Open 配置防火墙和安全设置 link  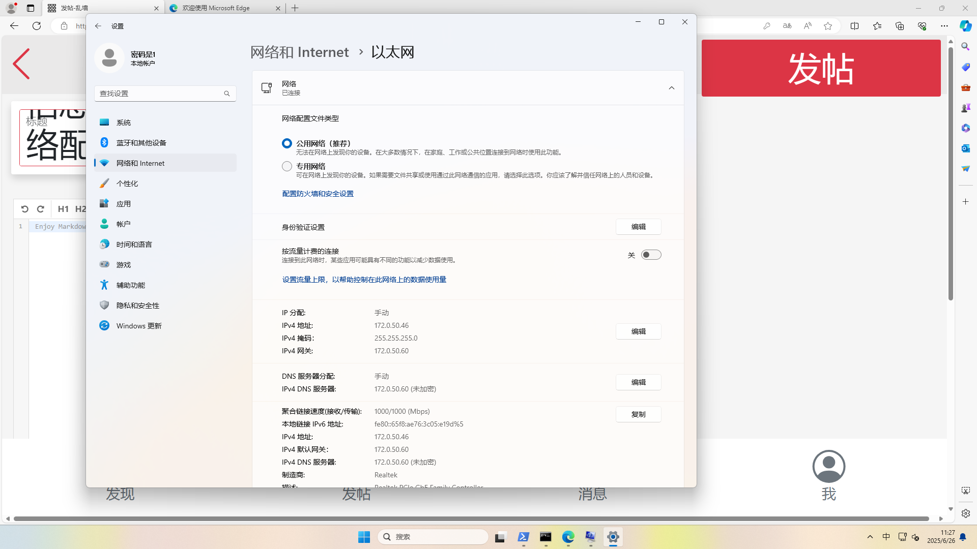[318, 194]
